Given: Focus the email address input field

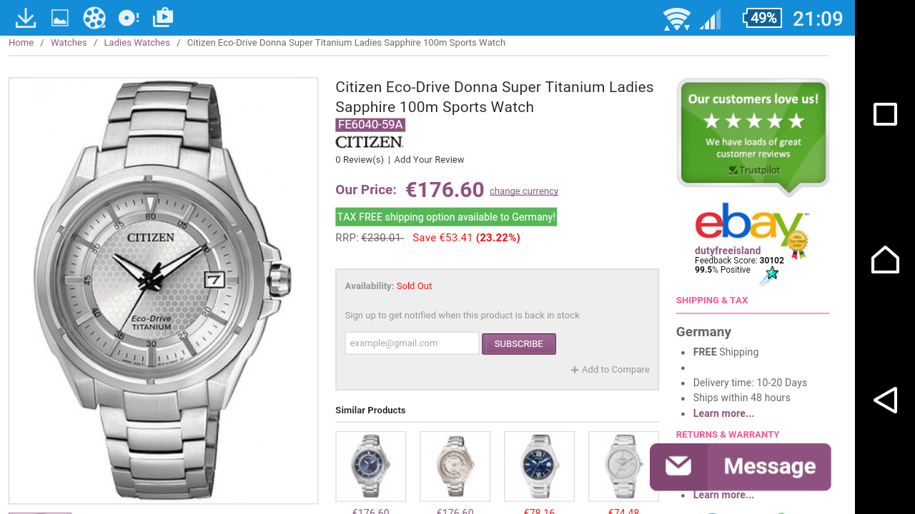Looking at the screenshot, I should [412, 343].
